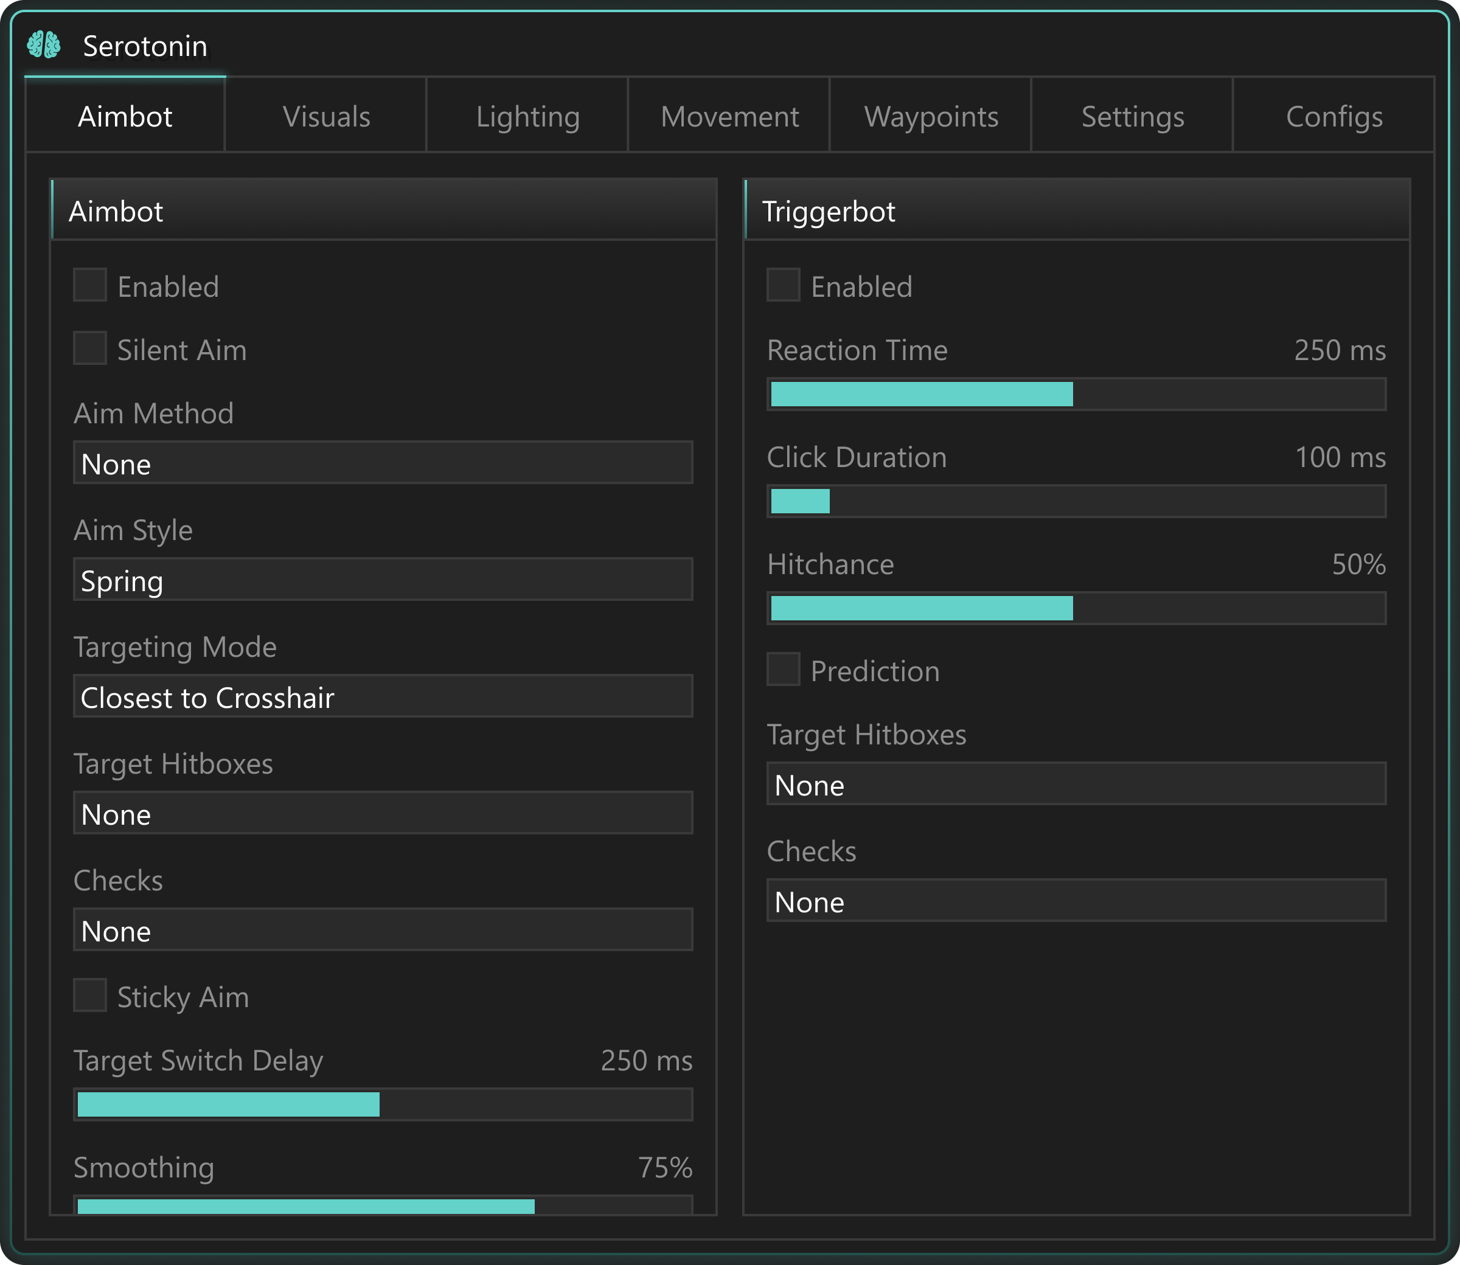
Task: Click the Aim Style label
Action: (x=133, y=531)
